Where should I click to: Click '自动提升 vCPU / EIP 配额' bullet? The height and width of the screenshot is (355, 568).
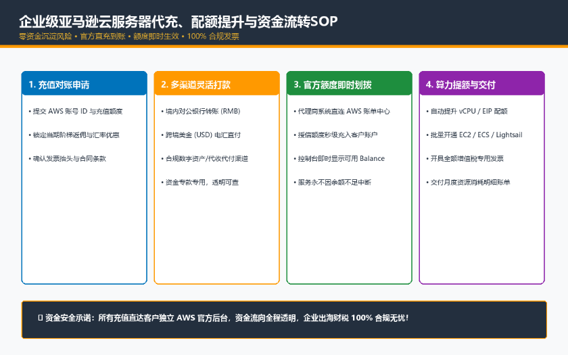click(467, 111)
